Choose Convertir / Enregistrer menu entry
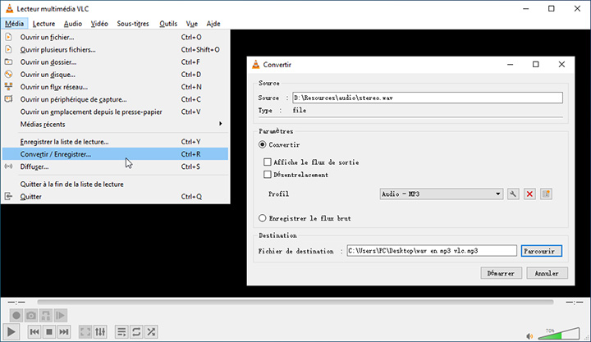The height and width of the screenshot is (342, 591). tap(115, 154)
